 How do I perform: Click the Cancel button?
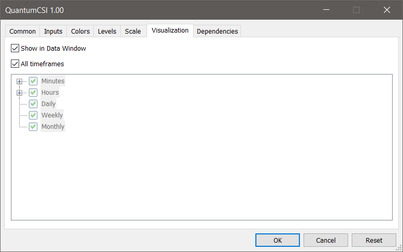coord(325,240)
